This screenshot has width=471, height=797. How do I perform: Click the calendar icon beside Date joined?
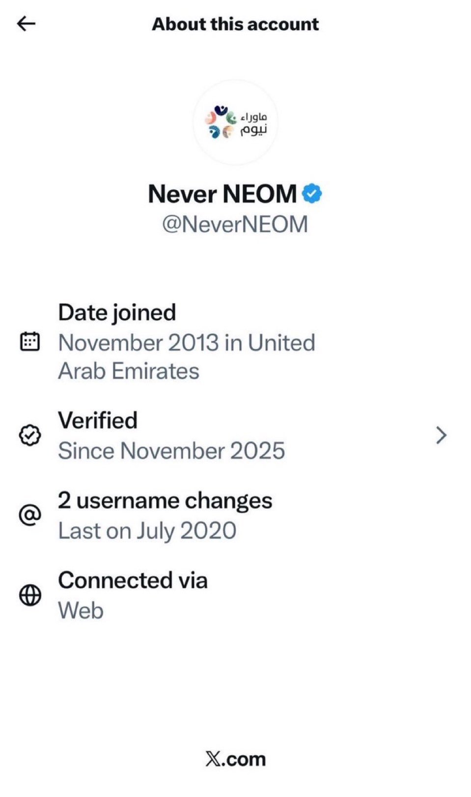click(30, 342)
